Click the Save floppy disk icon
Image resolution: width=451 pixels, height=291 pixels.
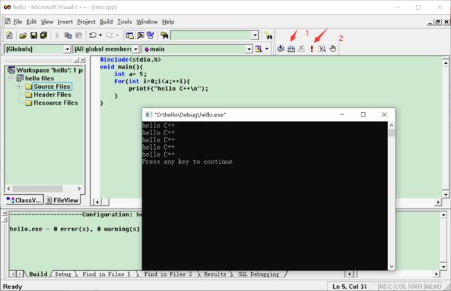(34, 35)
